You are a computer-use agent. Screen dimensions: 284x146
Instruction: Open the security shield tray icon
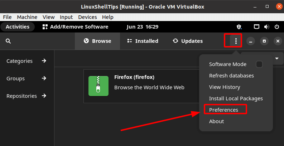239,27
